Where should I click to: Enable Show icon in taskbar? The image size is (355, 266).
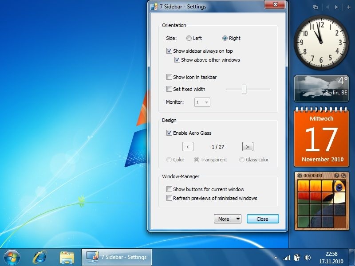pos(169,77)
